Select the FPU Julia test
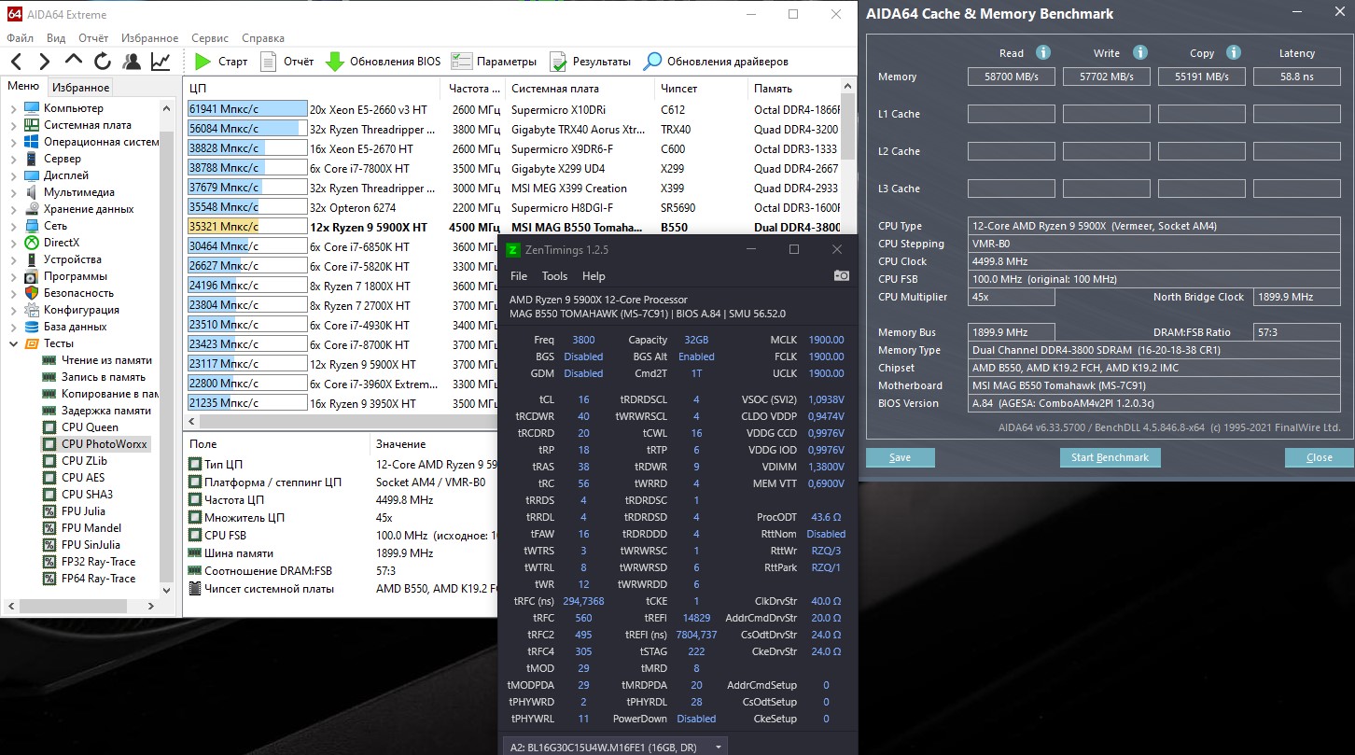 pos(83,511)
